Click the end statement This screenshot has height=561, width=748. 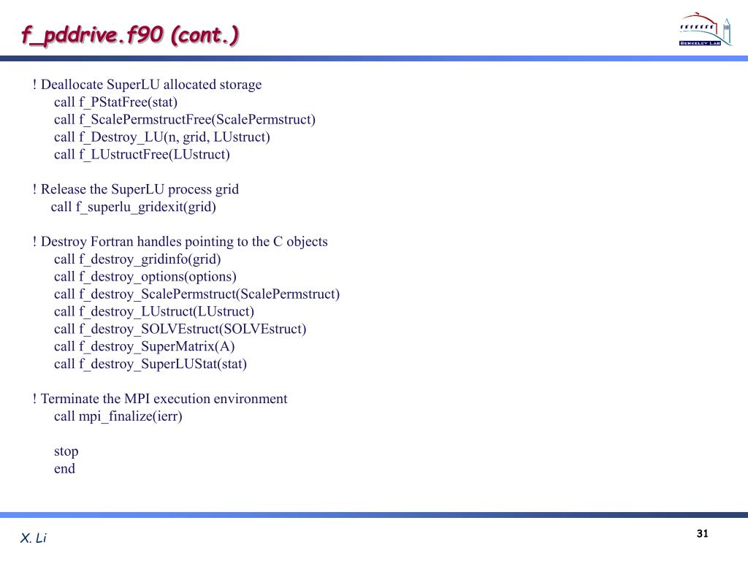click(x=64, y=469)
